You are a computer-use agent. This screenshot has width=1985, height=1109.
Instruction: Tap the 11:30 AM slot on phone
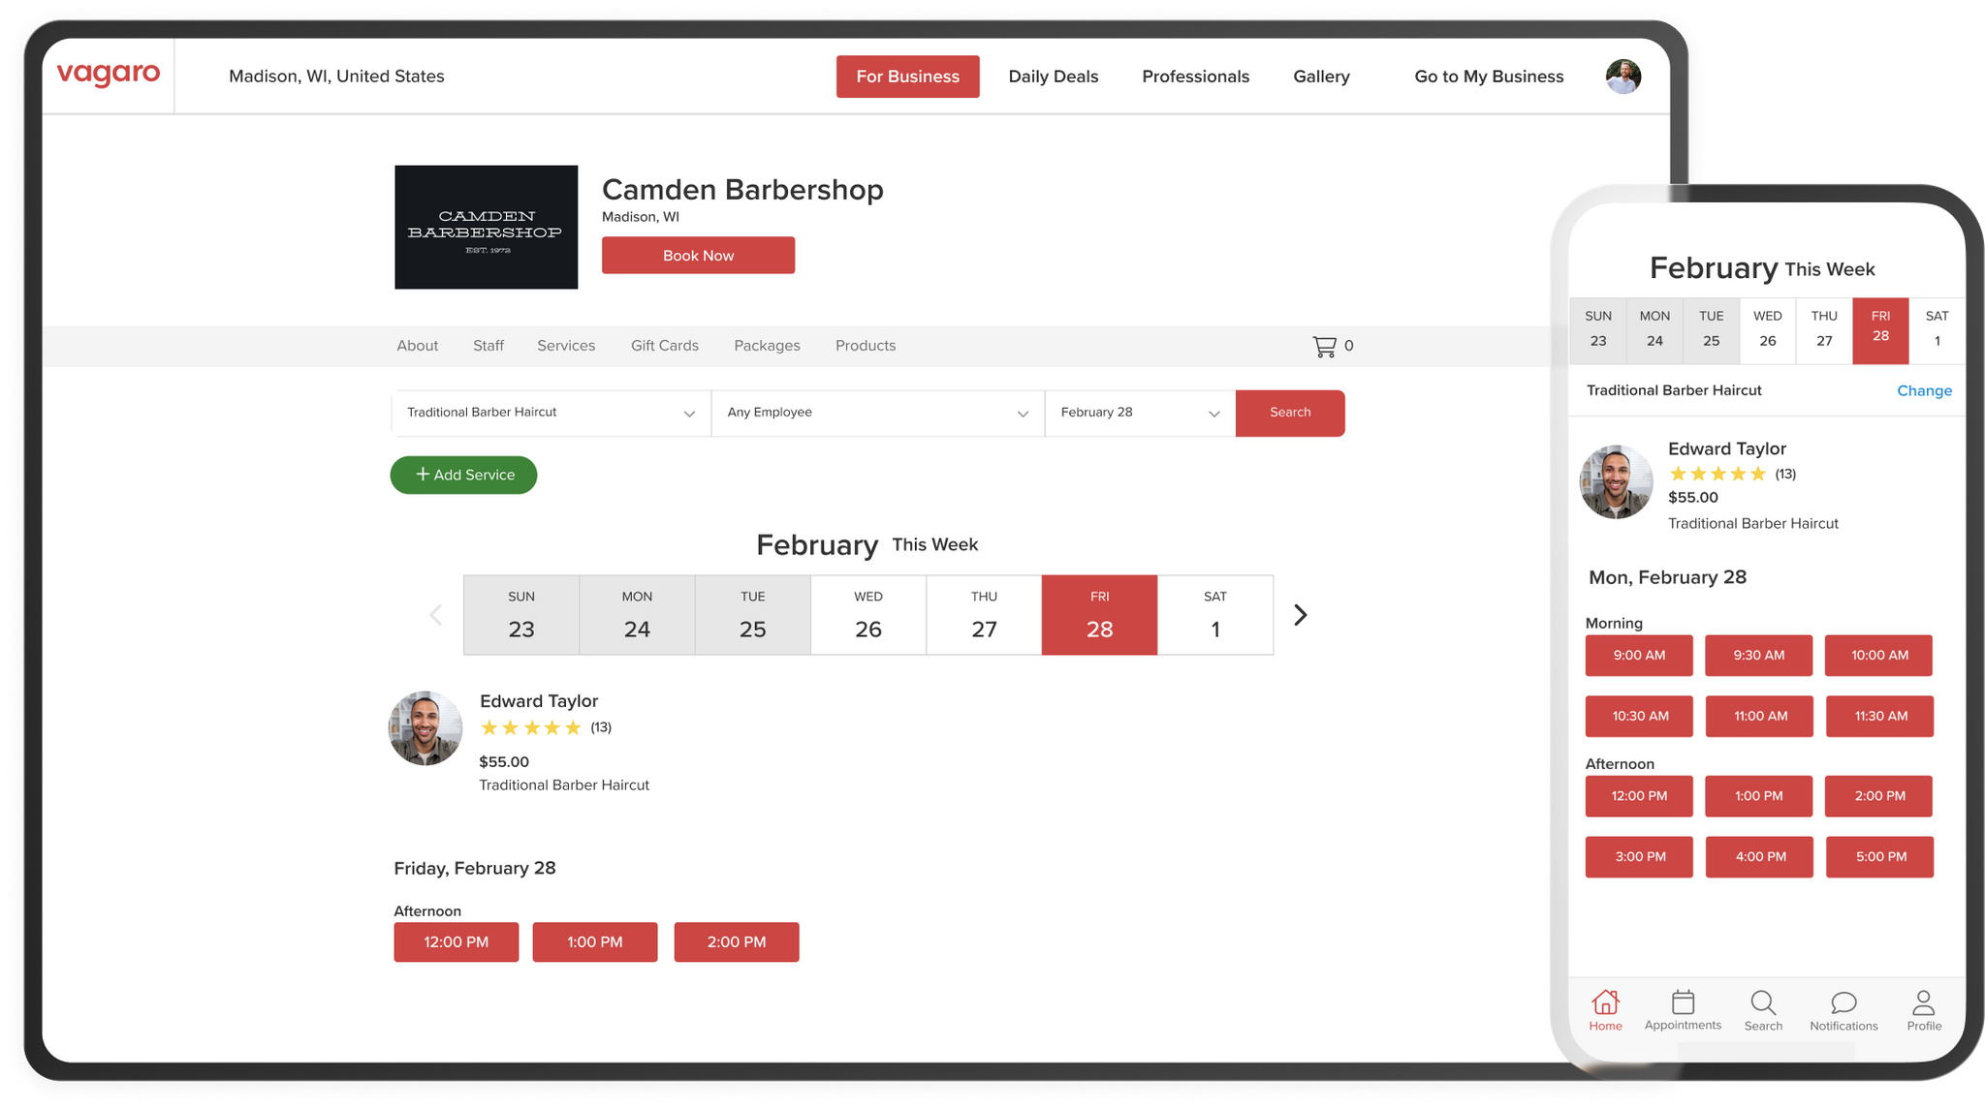[x=1880, y=717]
